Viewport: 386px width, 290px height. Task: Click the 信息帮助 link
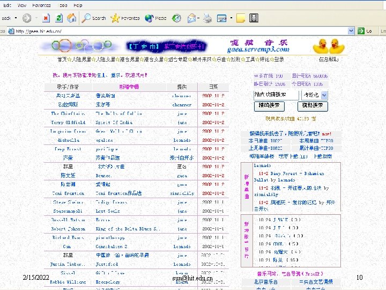[329, 60]
